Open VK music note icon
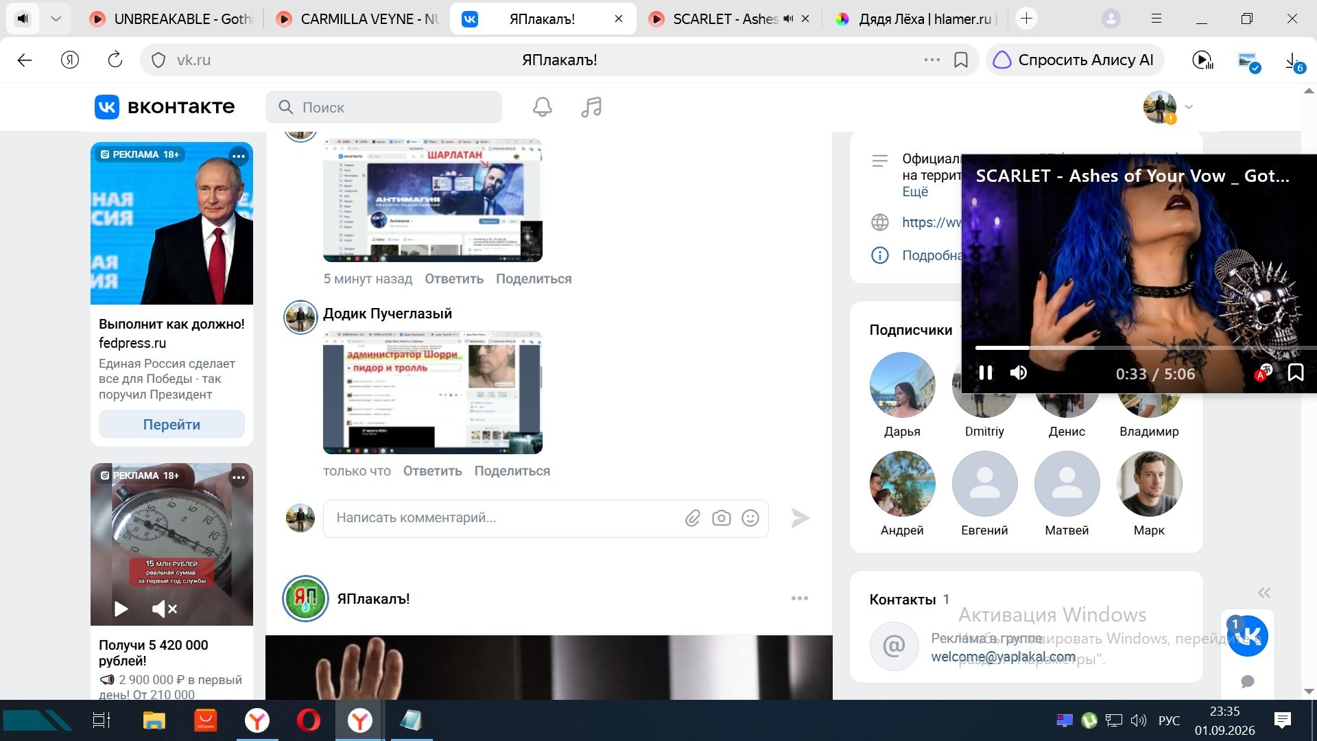 click(x=591, y=107)
